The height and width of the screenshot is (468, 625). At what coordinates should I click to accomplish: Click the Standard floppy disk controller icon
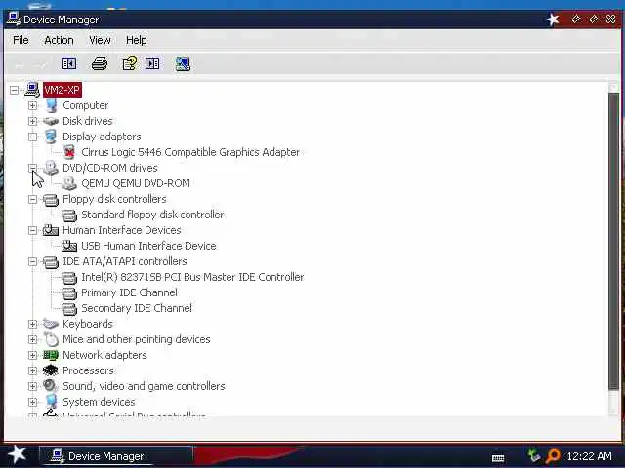(x=69, y=214)
